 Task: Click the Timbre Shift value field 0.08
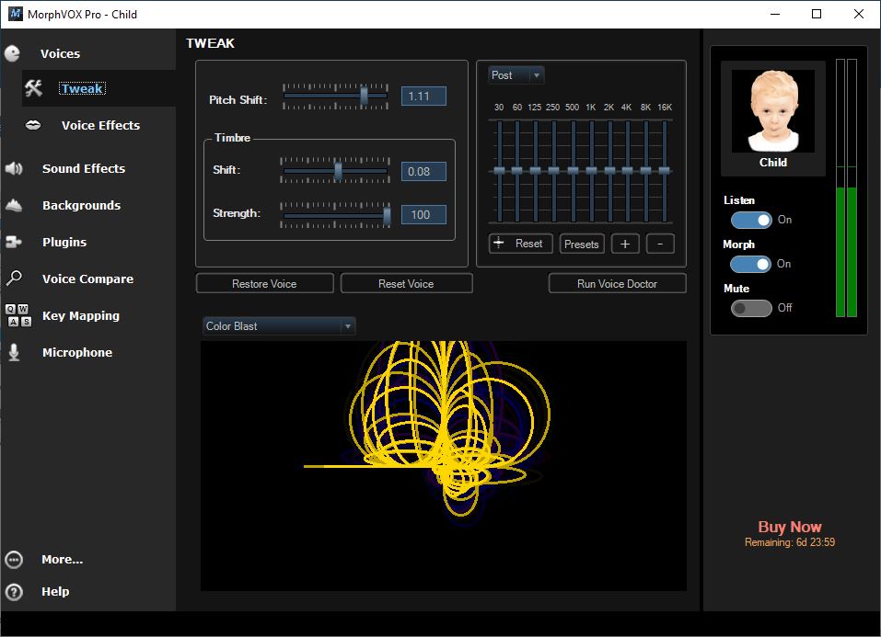tap(423, 171)
